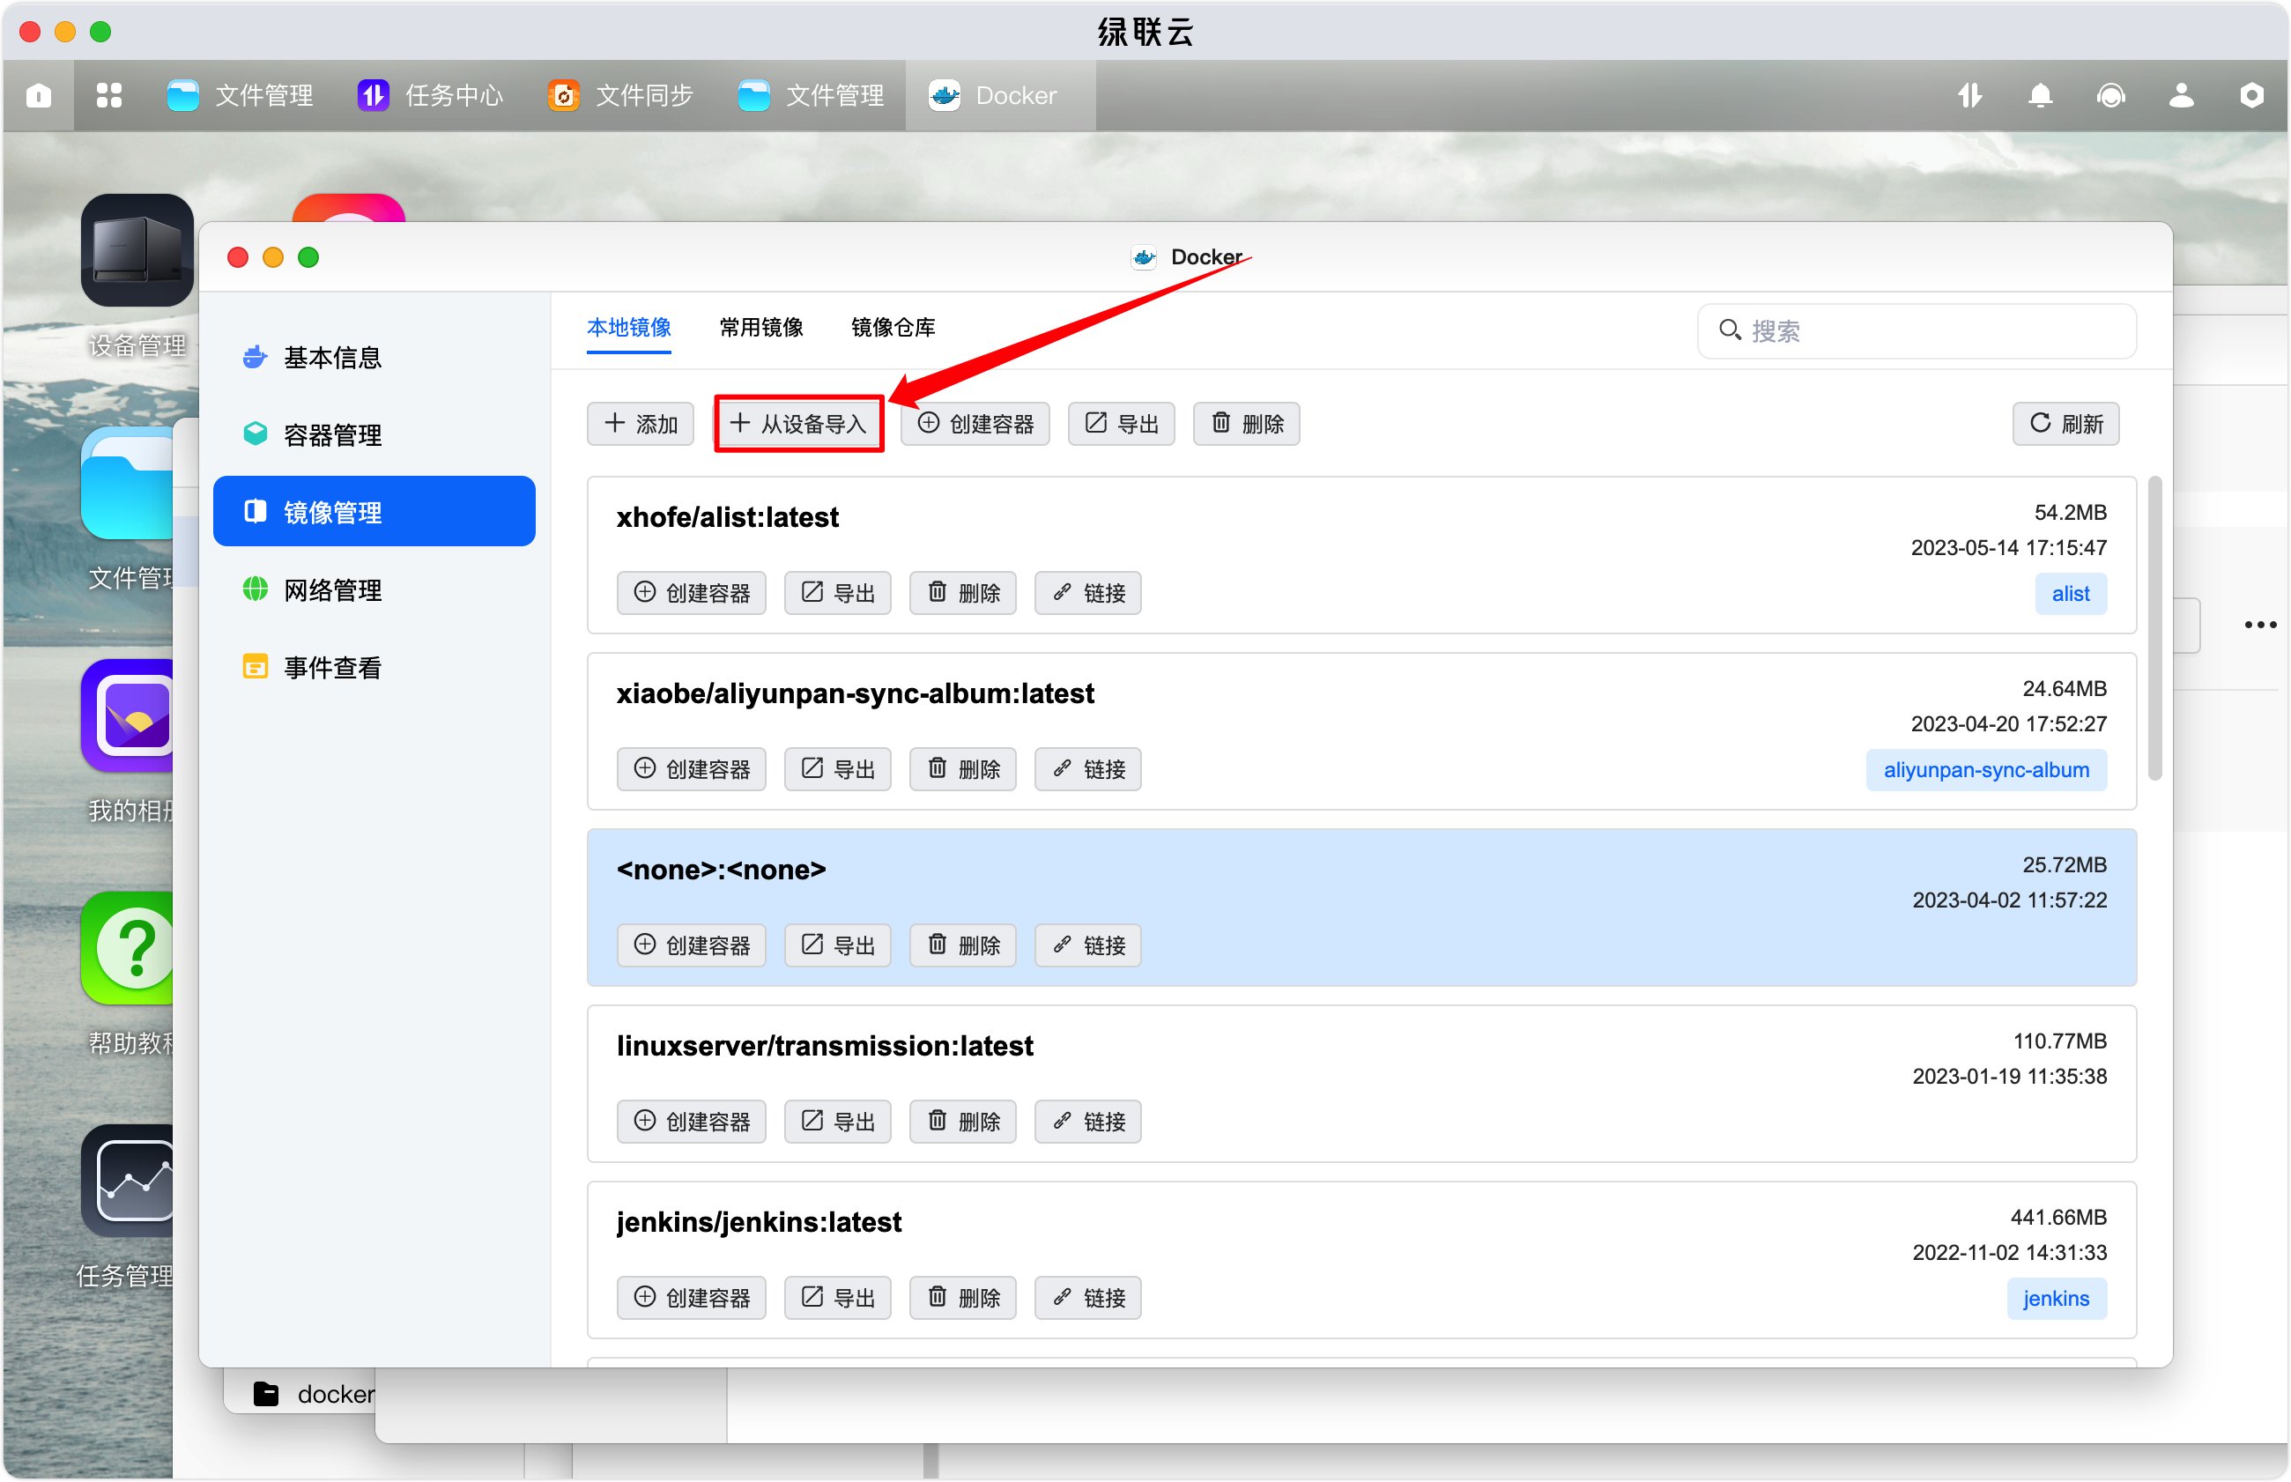
Task: Click the home icon in top bar
Action: coord(39,95)
